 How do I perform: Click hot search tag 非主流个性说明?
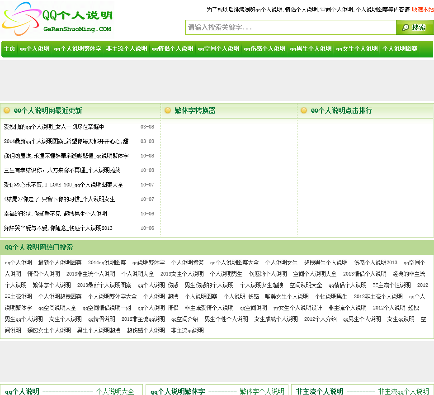(x=392, y=286)
